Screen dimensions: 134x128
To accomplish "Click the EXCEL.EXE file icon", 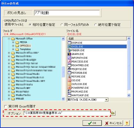I will [x=69, y=47].
